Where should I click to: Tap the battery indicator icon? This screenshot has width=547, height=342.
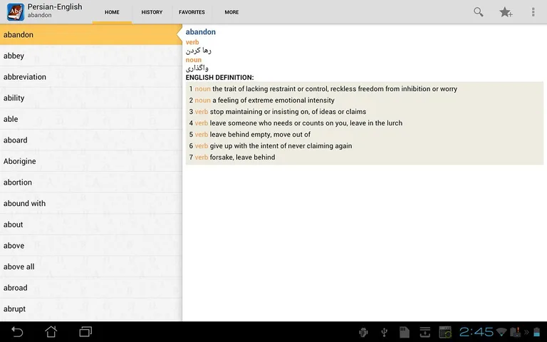click(x=536, y=332)
